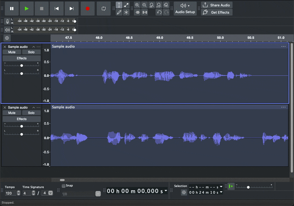Image resolution: width=294 pixels, height=206 pixels.
Task: Collapse the first Sample audio track
Action: click(x=34, y=47)
